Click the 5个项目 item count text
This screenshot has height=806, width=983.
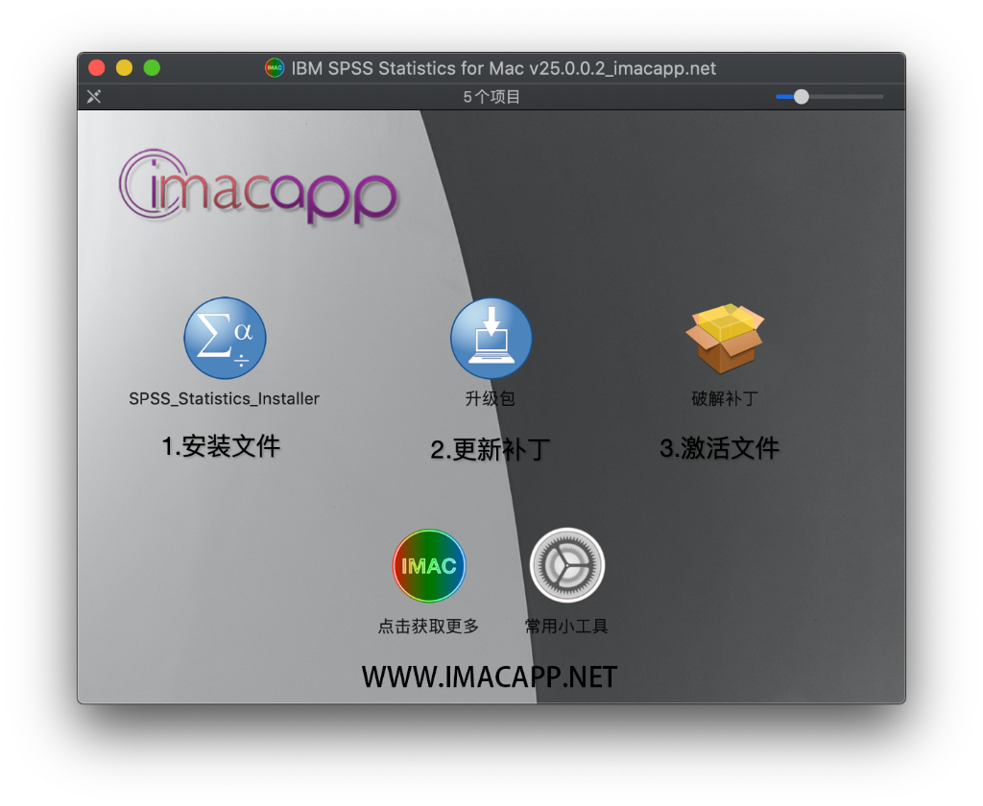[x=491, y=97]
